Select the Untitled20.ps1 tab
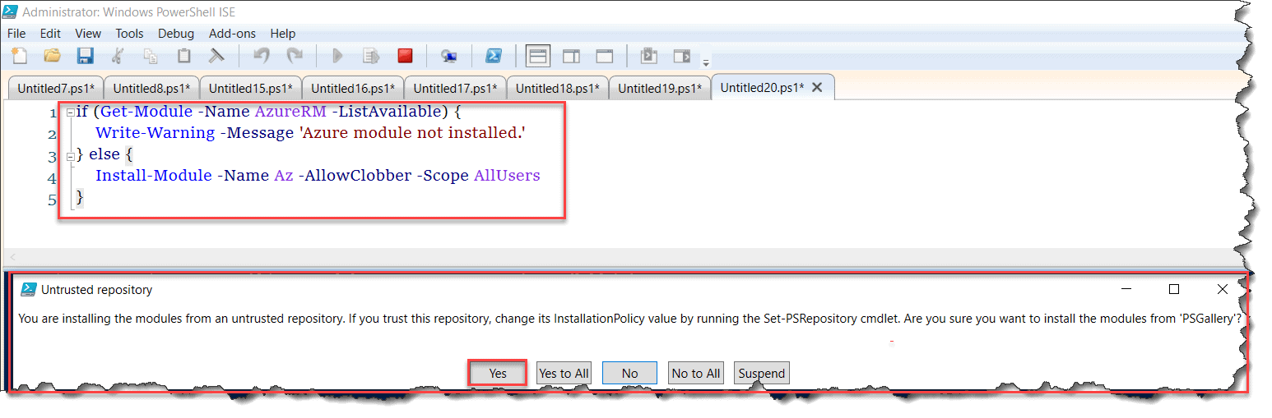Screen dimensions: 1272x418 [762, 87]
